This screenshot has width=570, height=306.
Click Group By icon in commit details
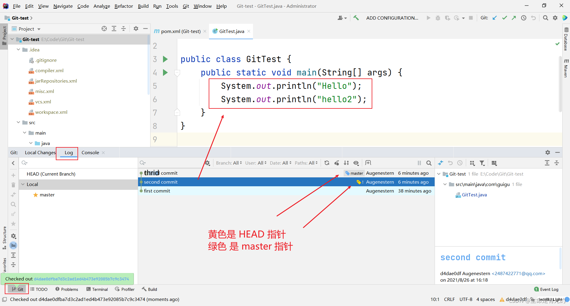(472, 163)
